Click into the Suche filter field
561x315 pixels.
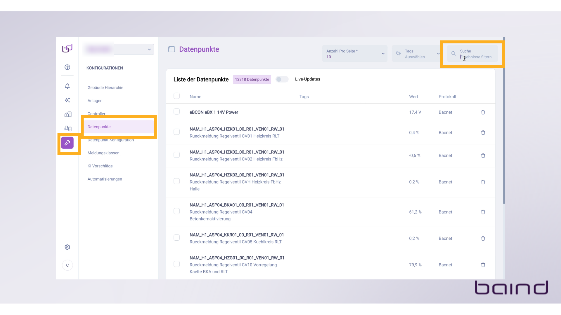pos(476,57)
